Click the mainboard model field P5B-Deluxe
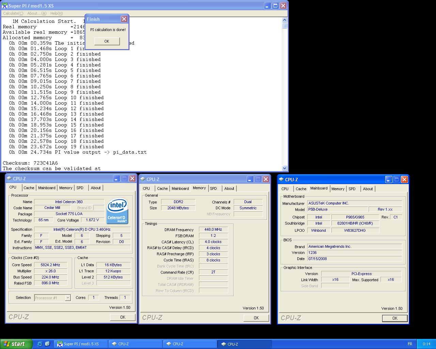Screen dimensions: 436x349 (x=338, y=209)
